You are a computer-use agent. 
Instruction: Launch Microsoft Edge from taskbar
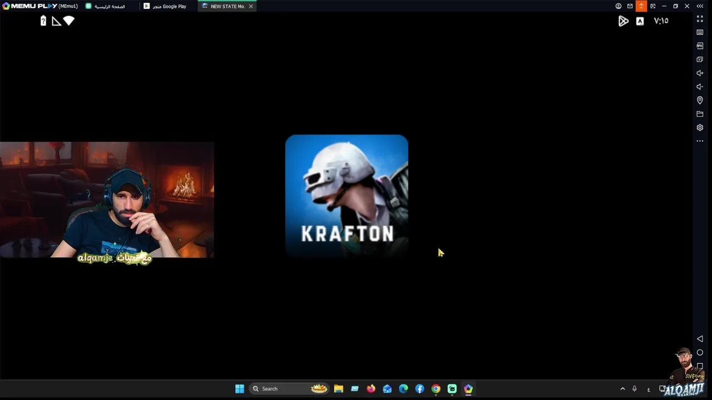click(403, 389)
